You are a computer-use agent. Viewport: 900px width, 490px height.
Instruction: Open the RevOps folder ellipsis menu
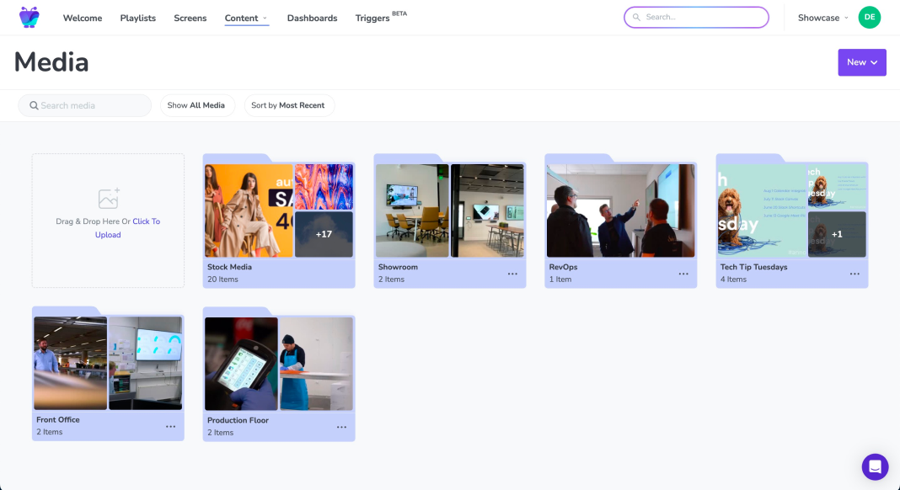pyautogui.click(x=683, y=273)
